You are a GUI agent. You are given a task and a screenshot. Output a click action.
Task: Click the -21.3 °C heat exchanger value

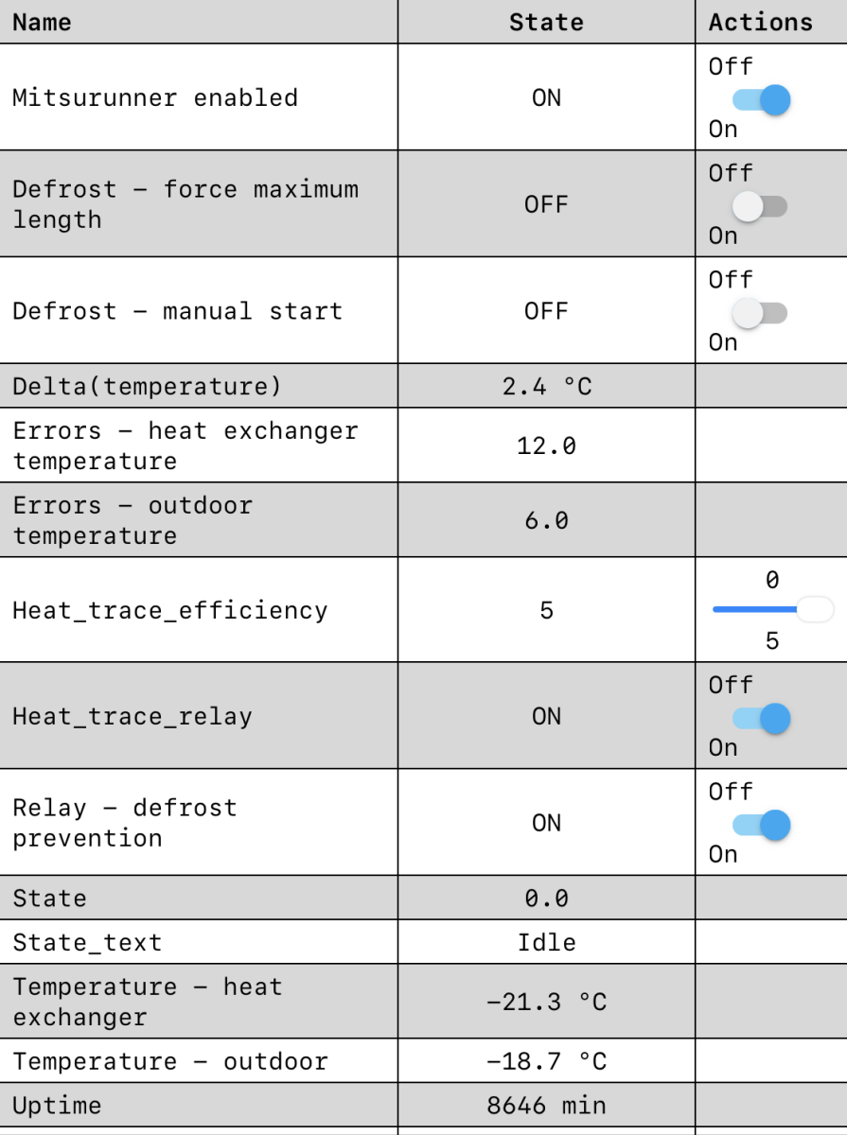(x=546, y=1002)
